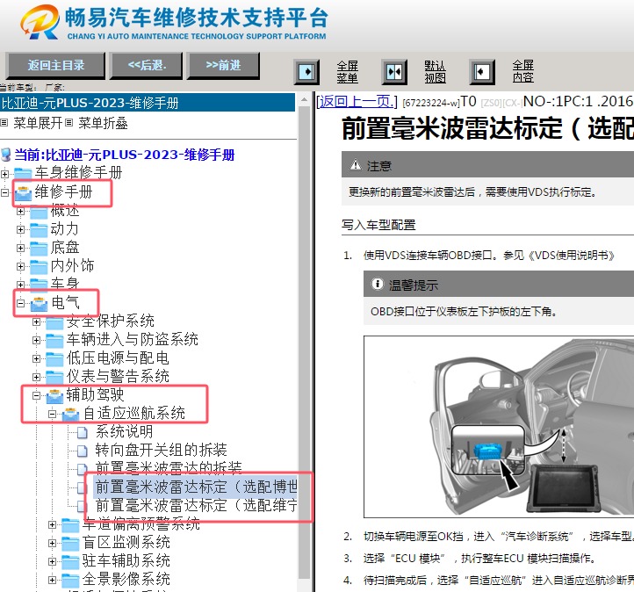Image resolution: width=634 pixels, height=592 pixels.
Task: Click the 概述 folder icon
Action: click(x=39, y=212)
